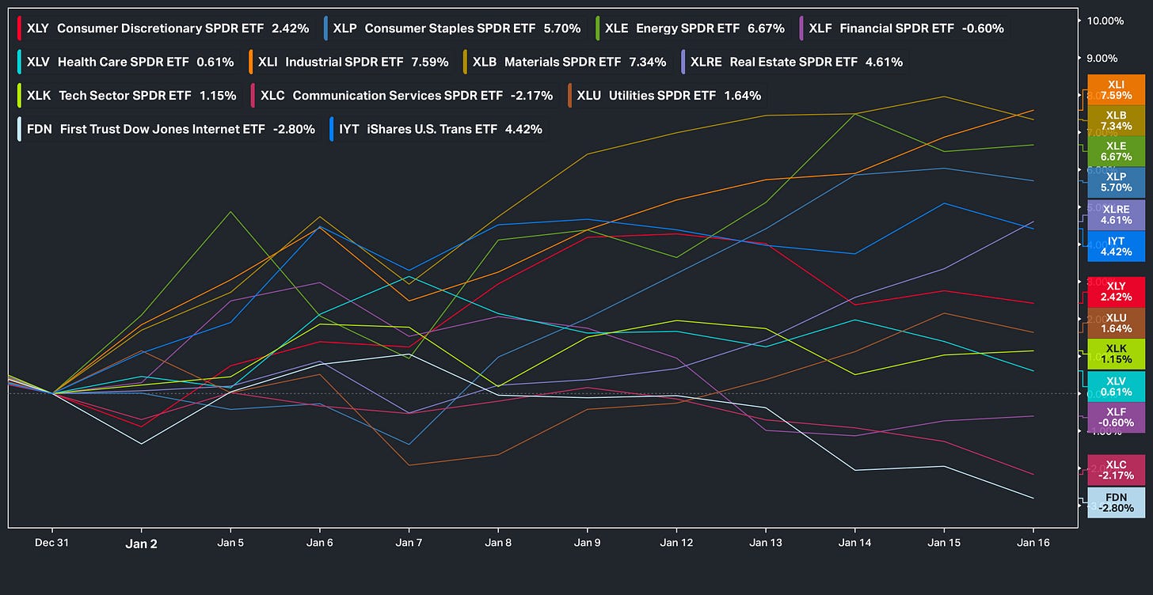Viewport: 1153px width, 595px height.
Task: Select the XLB Materials SPDR ETF legend entry
Action: click(567, 62)
